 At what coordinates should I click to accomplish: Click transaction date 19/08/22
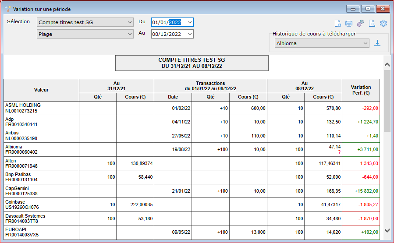pyautogui.click(x=181, y=149)
